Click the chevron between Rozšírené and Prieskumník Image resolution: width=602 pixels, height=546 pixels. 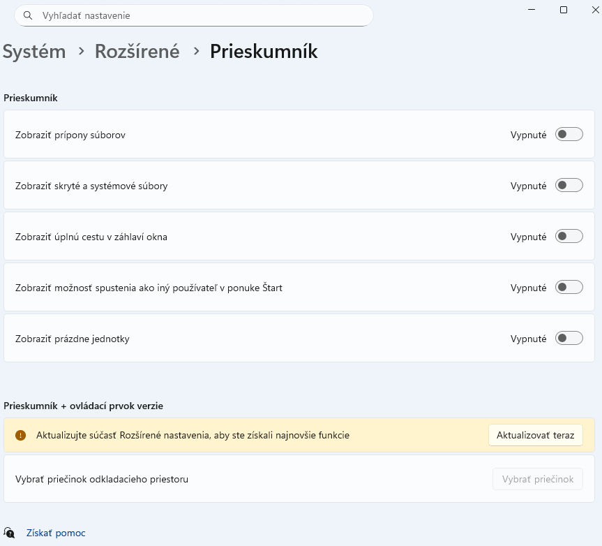point(196,52)
